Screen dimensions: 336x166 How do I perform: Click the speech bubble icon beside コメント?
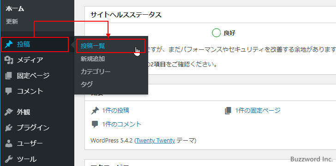click(x=9, y=91)
